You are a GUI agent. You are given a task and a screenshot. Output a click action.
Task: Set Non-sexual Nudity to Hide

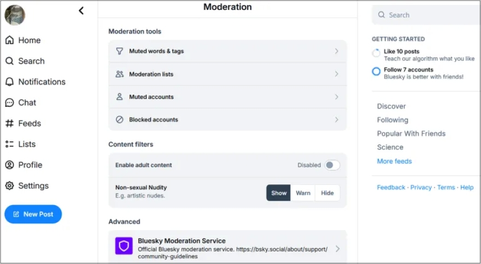click(x=327, y=193)
